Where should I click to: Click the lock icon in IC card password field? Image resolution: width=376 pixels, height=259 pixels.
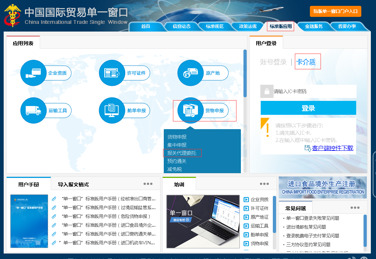pyautogui.click(x=267, y=91)
